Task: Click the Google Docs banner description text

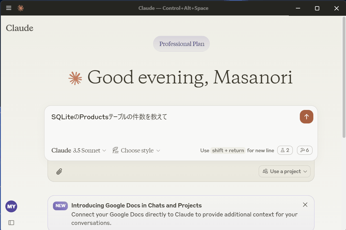Action: tap(184, 219)
